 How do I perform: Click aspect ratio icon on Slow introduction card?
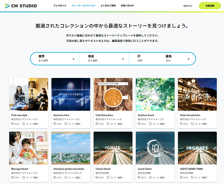coord(193,124)
